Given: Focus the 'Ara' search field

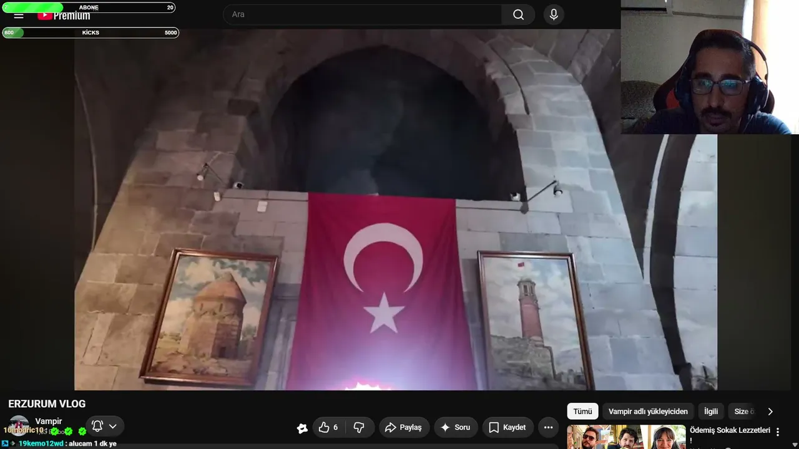Looking at the screenshot, I should coord(362,14).
